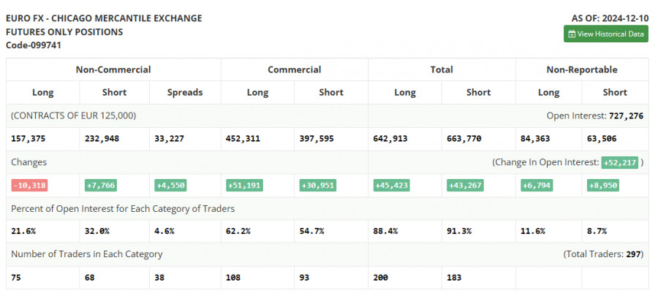The image size is (658, 293).
Task: Click the EURO FX - CHICAGO MERCANTILE EXCHANGE title
Action: click(x=104, y=18)
